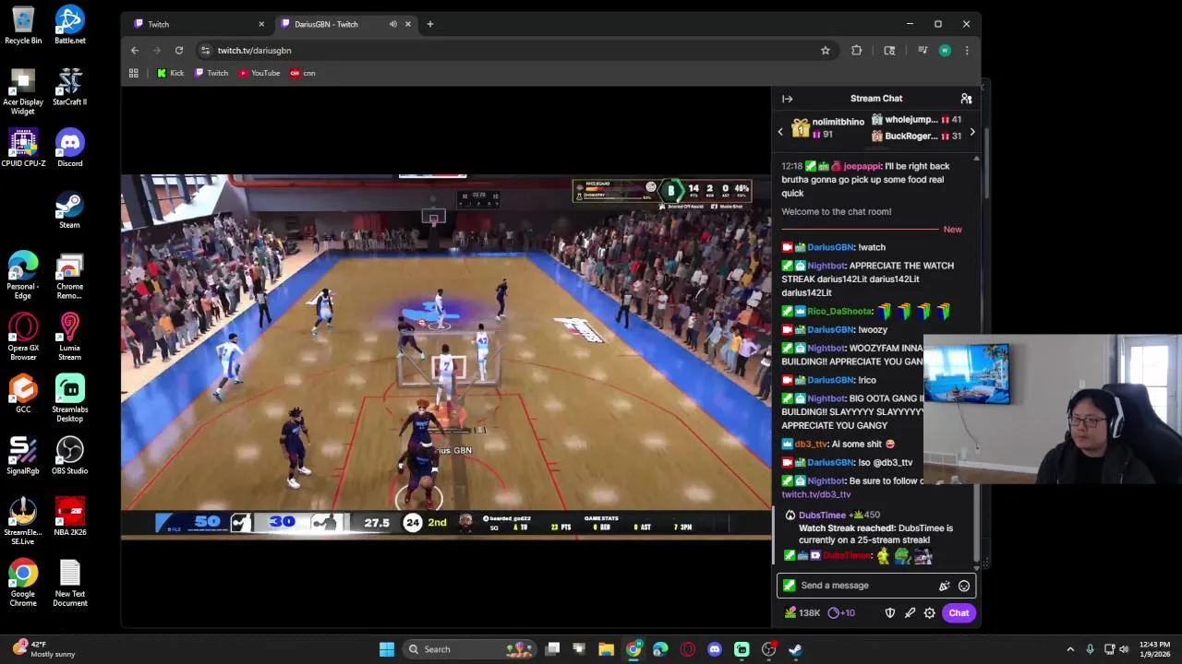Open Chrome three-dot menu

966,51
